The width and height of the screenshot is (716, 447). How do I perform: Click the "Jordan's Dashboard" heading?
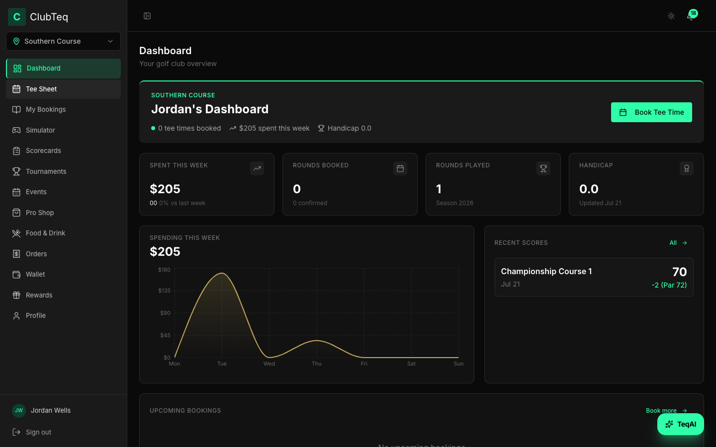click(x=210, y=109)
